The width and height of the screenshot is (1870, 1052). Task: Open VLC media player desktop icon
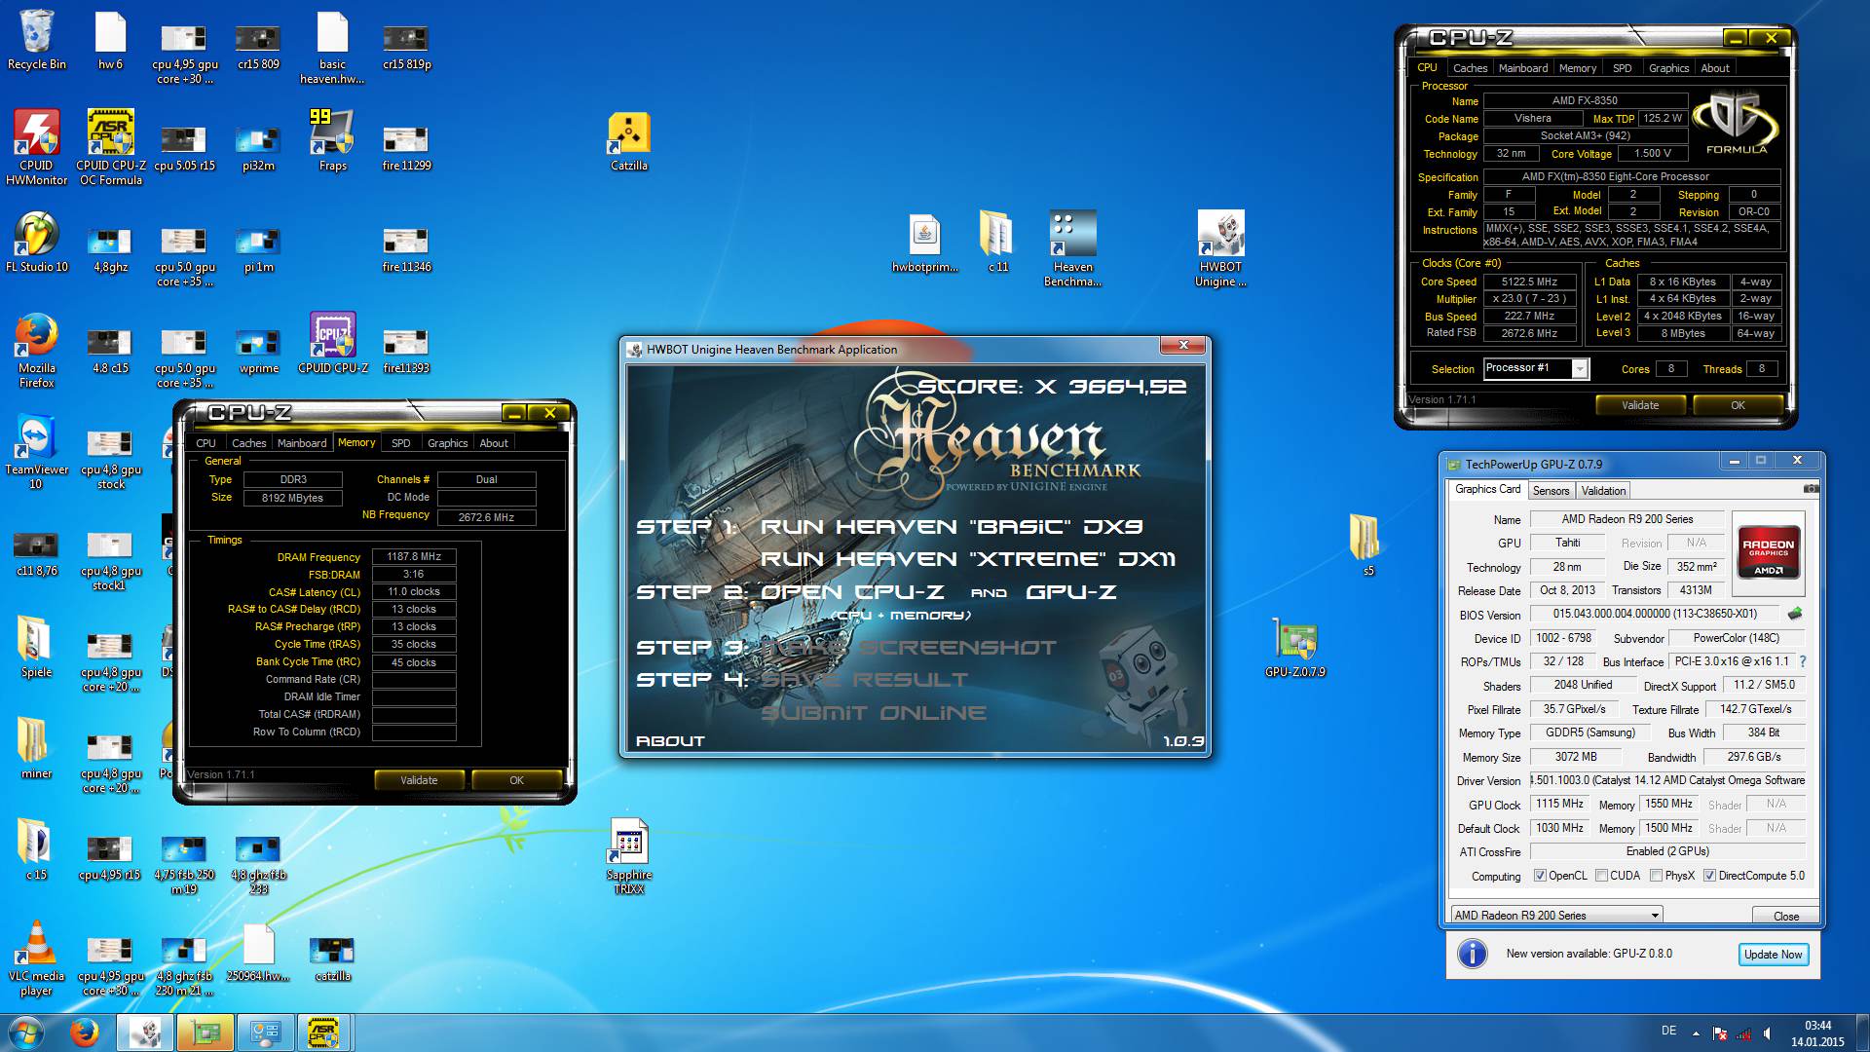coord(37,958)
